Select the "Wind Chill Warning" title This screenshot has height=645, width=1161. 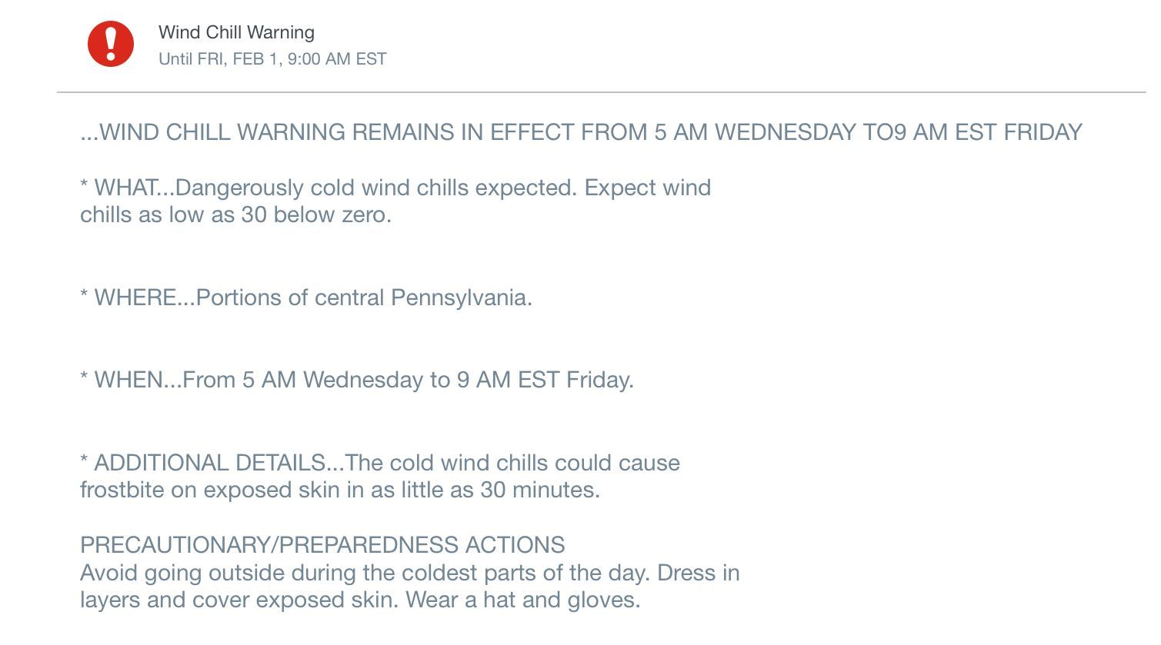236,32
